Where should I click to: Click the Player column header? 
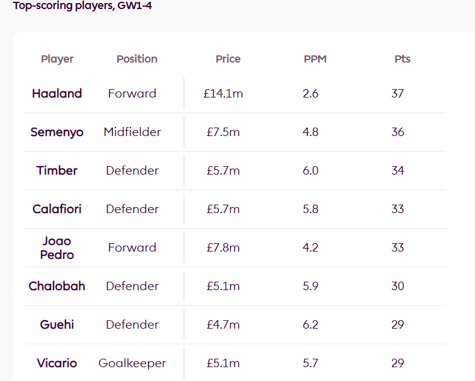pos(57,59)
